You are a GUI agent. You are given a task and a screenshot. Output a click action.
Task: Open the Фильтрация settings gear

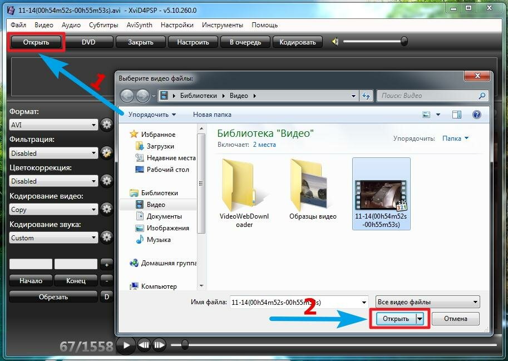[x=106, y=153]
